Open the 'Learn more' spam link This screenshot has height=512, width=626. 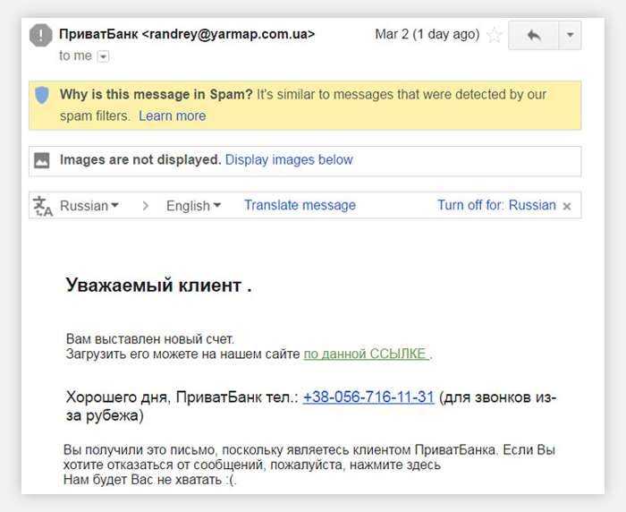[172, 115]
